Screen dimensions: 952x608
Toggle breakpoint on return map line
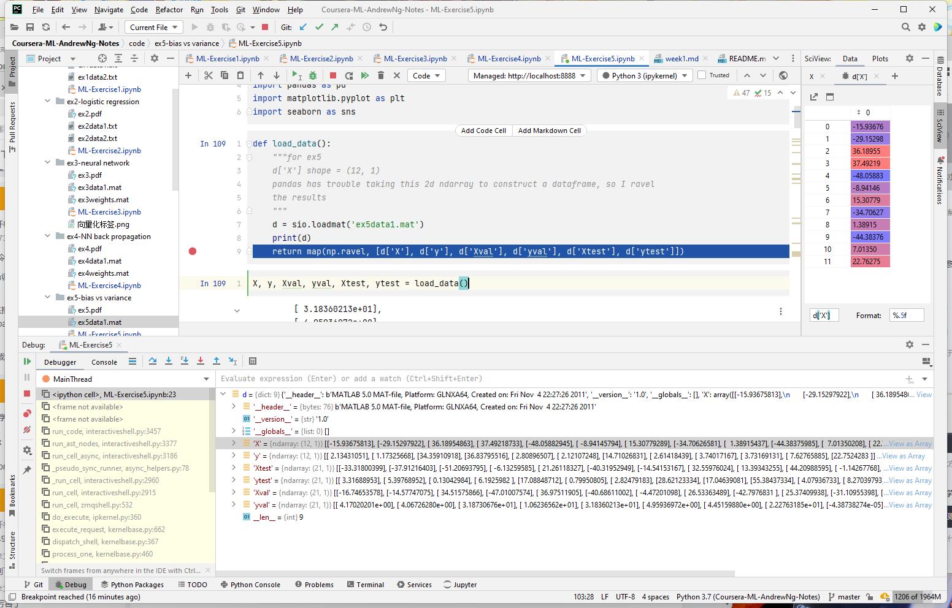click(x=193, y=251)
